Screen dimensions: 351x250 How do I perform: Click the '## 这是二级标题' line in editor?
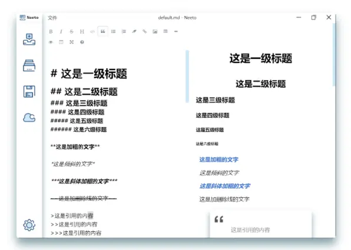84,91
